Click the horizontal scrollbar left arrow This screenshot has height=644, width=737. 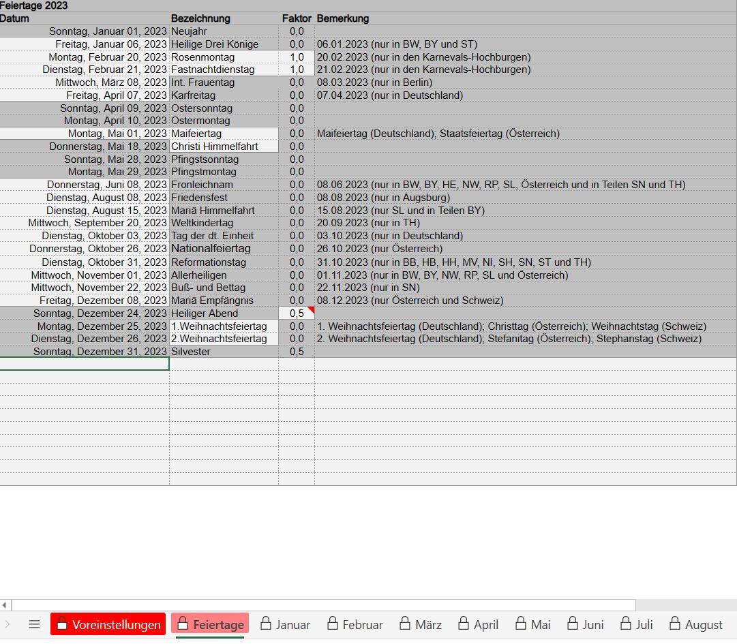(5, 605)
